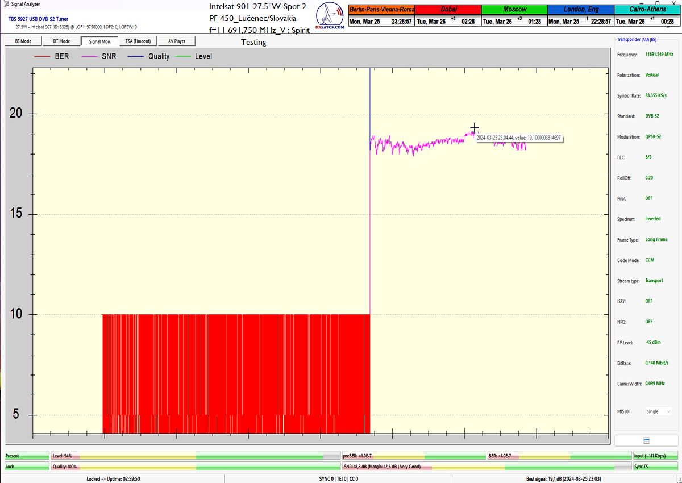Switch to the BS Mode tab
The image size is (682, 483).
click(23, 41)
